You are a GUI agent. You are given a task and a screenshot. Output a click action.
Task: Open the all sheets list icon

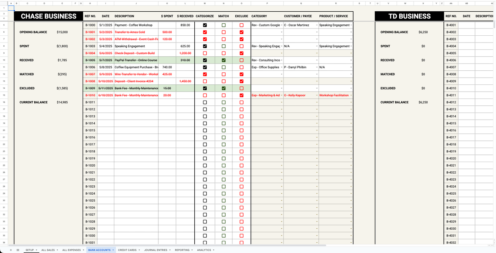18,250
